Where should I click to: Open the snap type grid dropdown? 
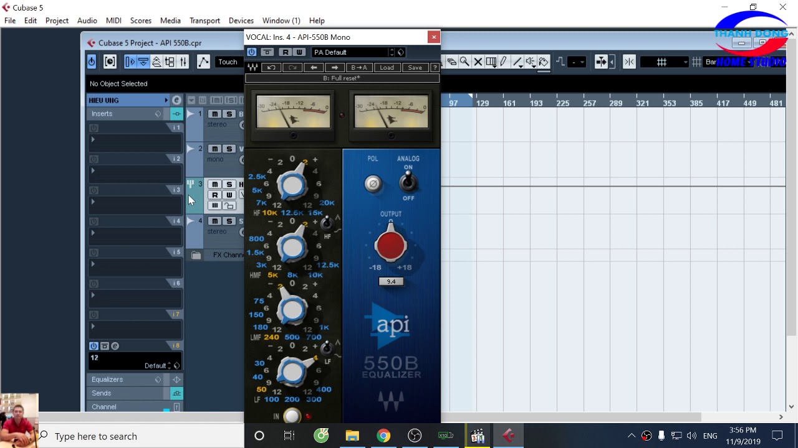pos(665,62)
